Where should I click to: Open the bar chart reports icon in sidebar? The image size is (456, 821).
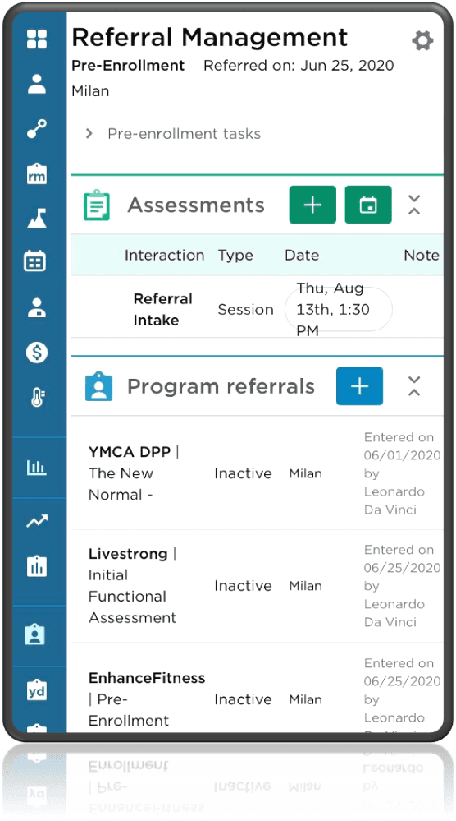pyautogui.click(x=37, y=467)
